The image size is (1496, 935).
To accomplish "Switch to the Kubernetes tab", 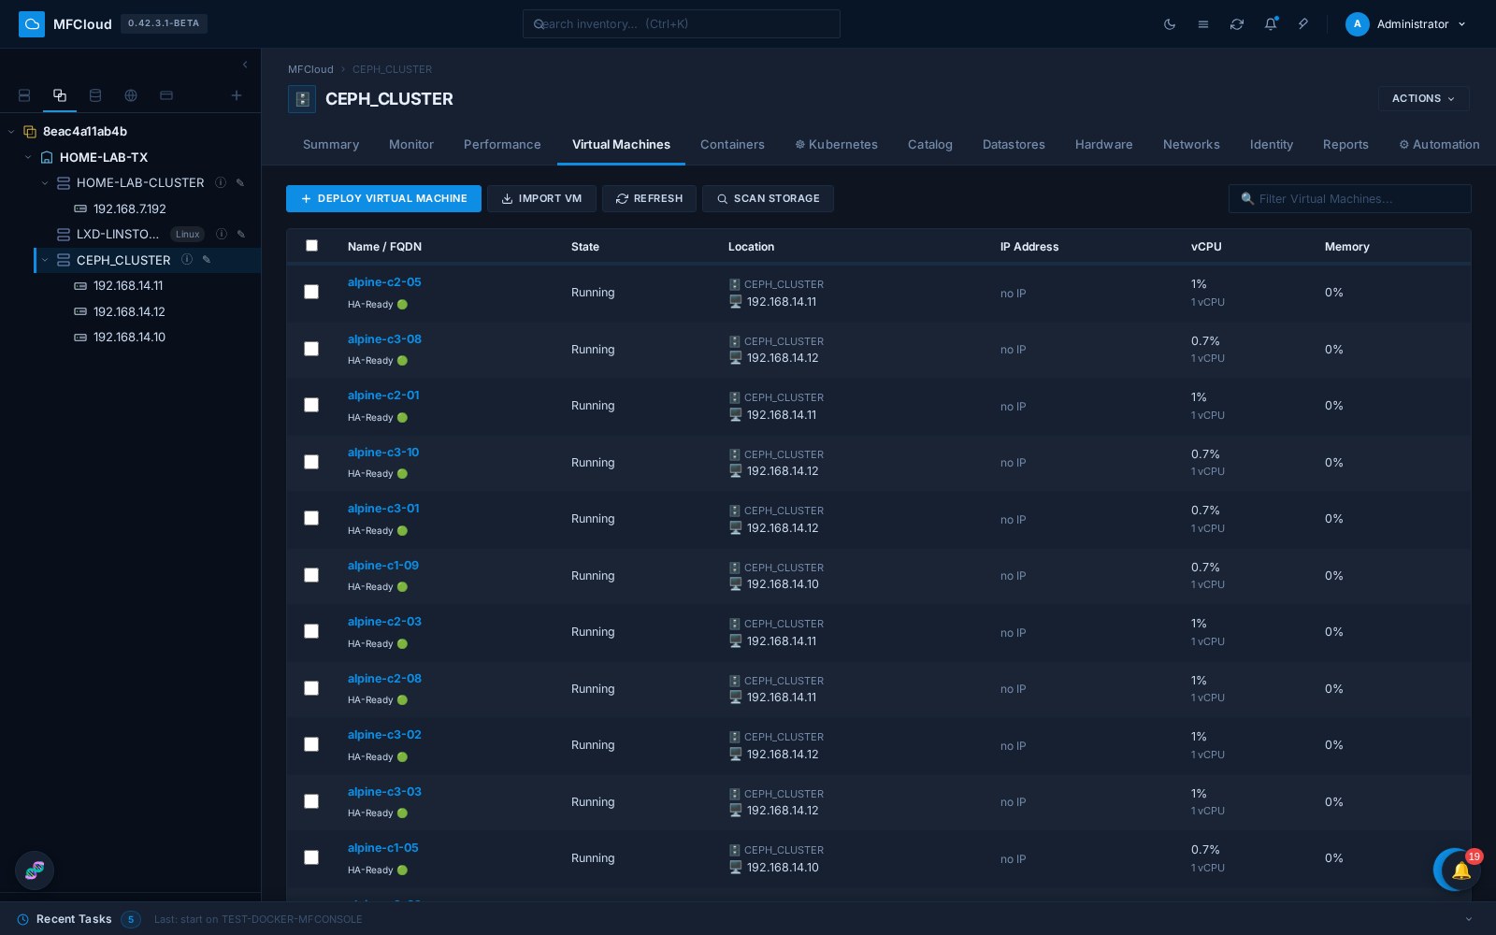I will pyautogui.click(x=837, y=145).
